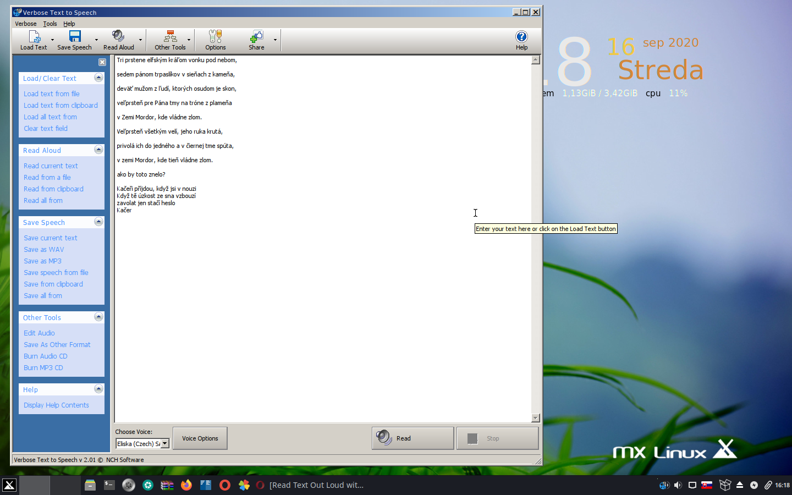Click Save as WAV link
This screenshot has width=792, height=495.
(x=43, y=250)
